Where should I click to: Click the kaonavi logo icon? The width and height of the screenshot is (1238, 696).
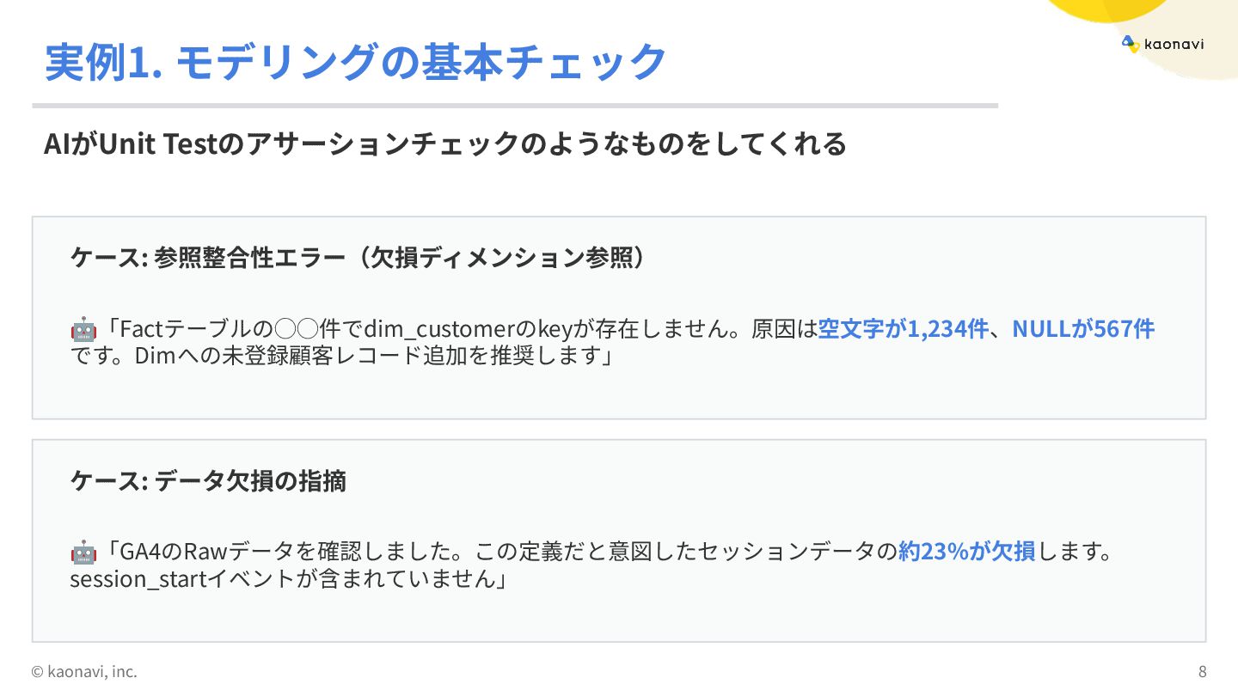(1130, 44)
